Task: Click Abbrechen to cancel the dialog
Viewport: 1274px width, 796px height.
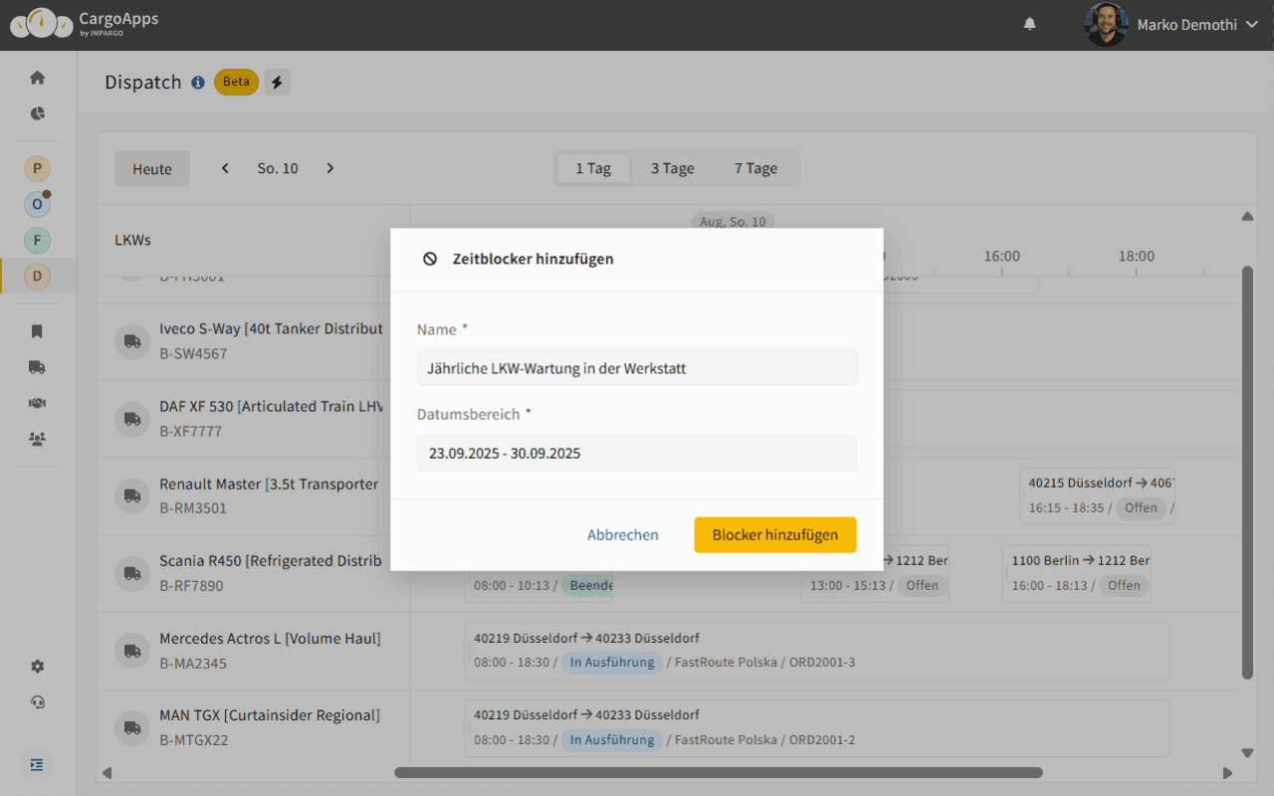Action: [x=622, y=534]
